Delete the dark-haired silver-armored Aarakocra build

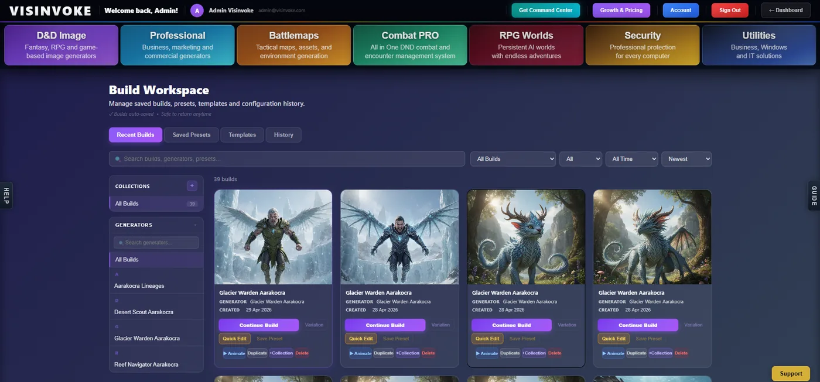[428, 353]
